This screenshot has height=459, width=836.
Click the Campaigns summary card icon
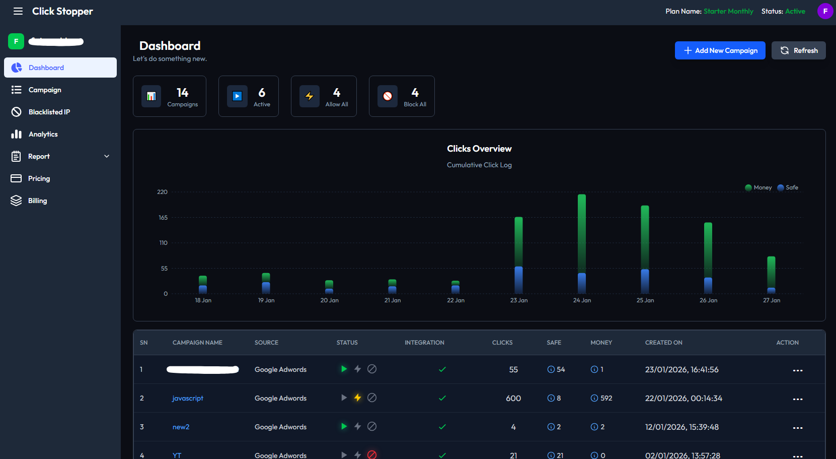click(151, 96)
